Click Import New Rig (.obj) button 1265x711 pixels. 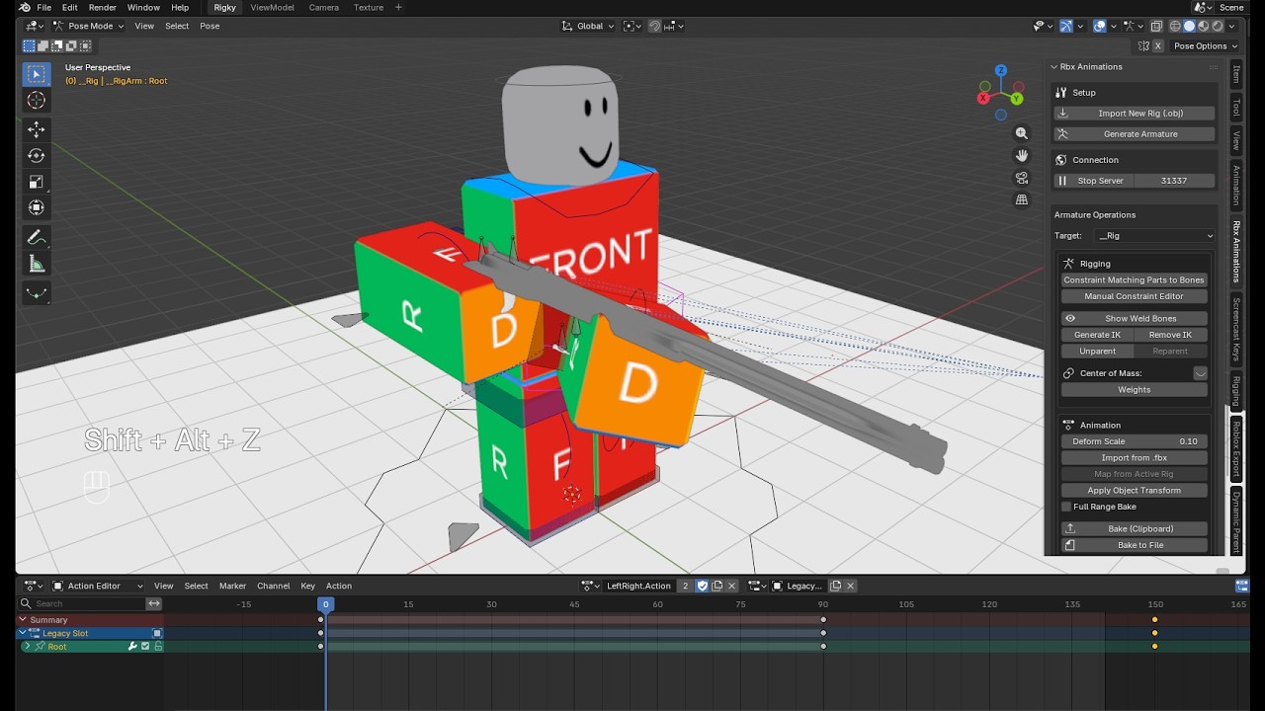tap(1135, 114)
